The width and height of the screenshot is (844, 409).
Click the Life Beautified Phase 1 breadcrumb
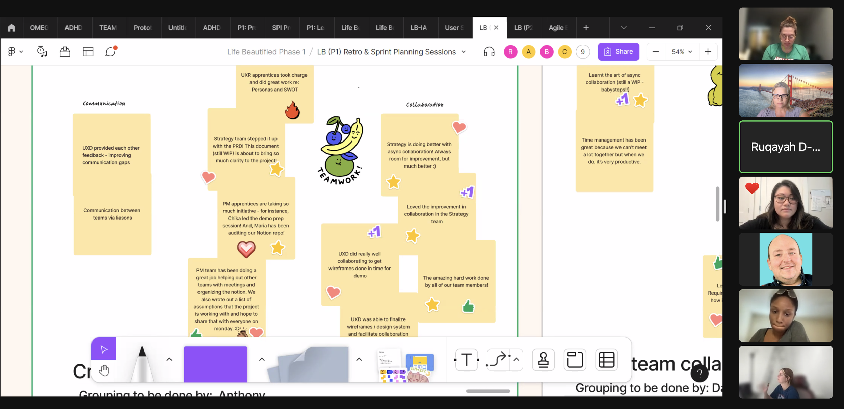click(x=266, y=52)
